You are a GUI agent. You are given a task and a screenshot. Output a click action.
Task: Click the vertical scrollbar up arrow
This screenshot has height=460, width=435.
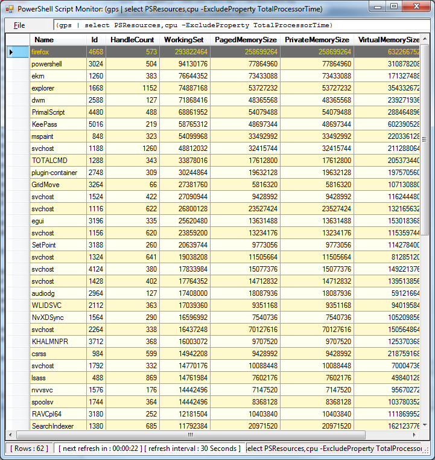tap(425, 39)
